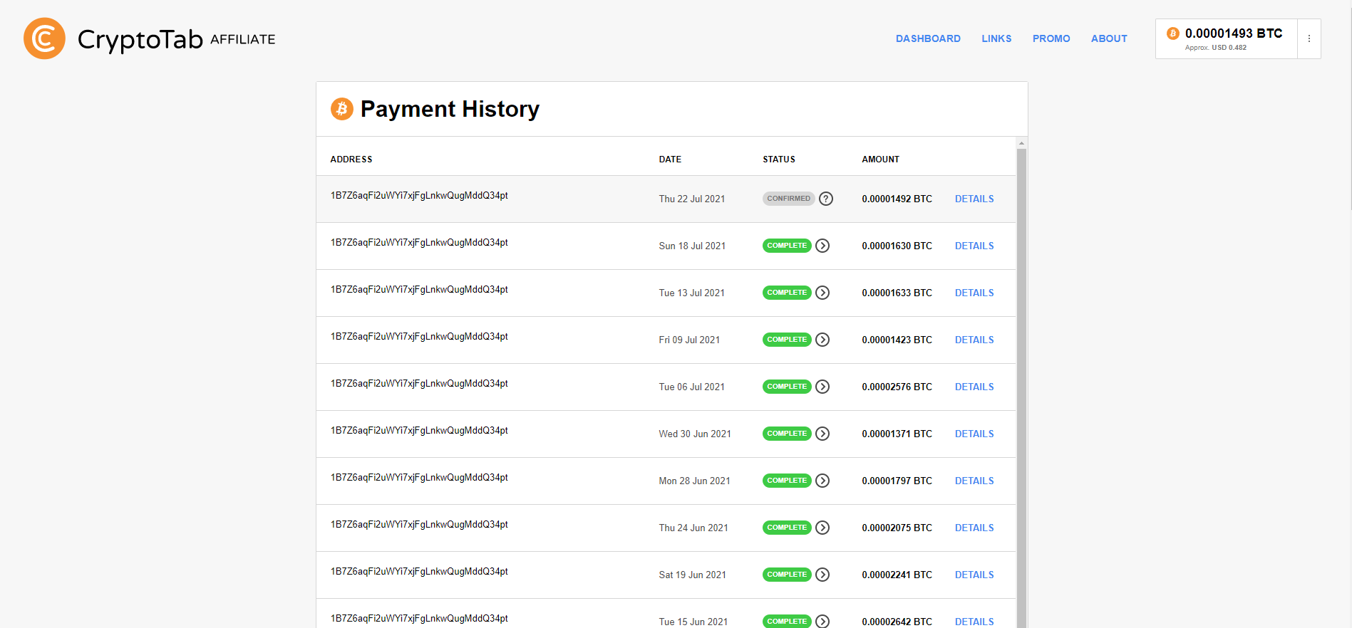This screenshot has height=628, width=1352.
Task: Click the amount 0.00002241 BTC
Action: click(x=897, y=575)
